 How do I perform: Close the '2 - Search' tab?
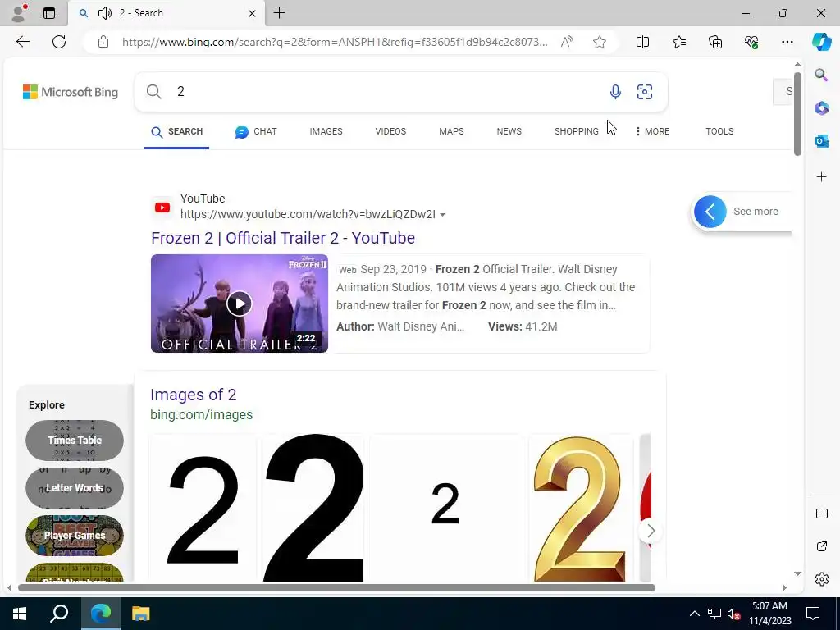click(x=252, y=13)
